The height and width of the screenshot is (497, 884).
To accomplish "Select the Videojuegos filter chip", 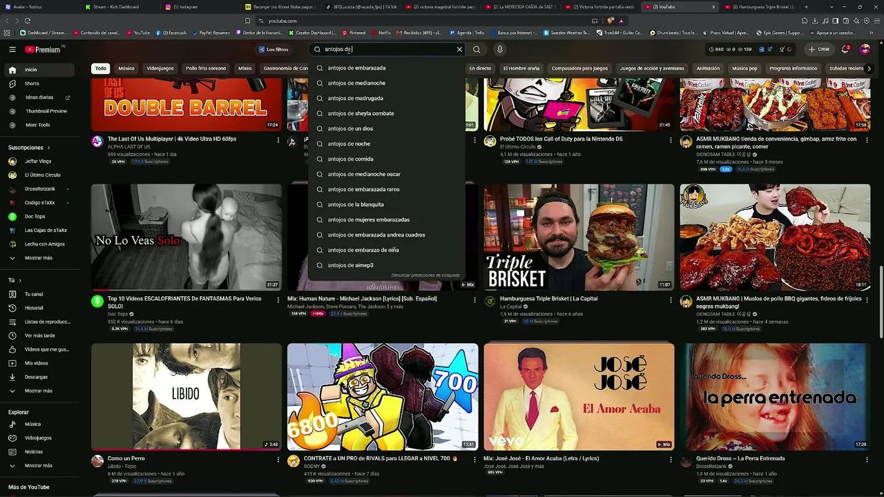I will pyautogui.click(x=160, y=68).
